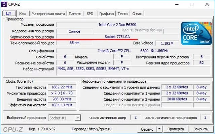This screenshot has height=134, width=215.
Task: Click the L1 data cache 8-way value
Action: coord(202,87)
